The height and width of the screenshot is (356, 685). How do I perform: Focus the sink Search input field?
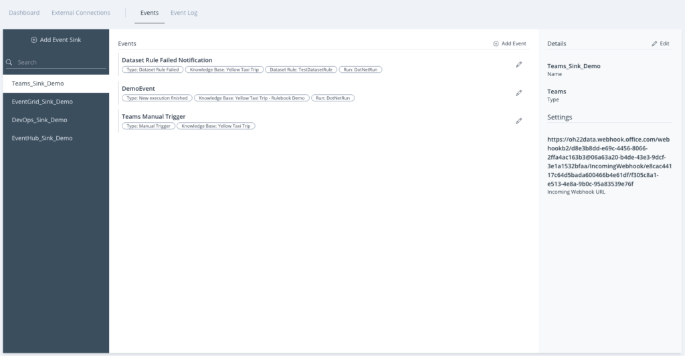tap(60, 62)
